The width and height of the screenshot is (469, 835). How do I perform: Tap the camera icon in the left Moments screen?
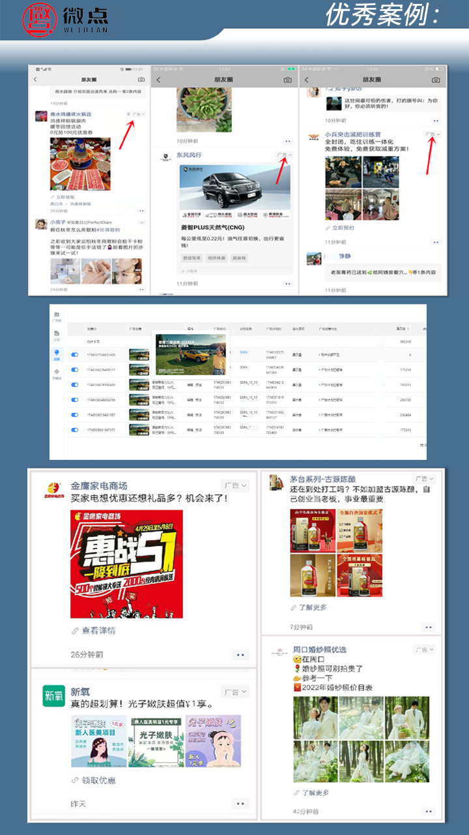point(141,80)
